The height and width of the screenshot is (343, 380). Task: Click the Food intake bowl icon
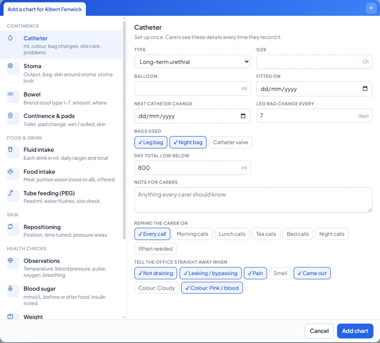pyautogui.click(x=10, y=171)
